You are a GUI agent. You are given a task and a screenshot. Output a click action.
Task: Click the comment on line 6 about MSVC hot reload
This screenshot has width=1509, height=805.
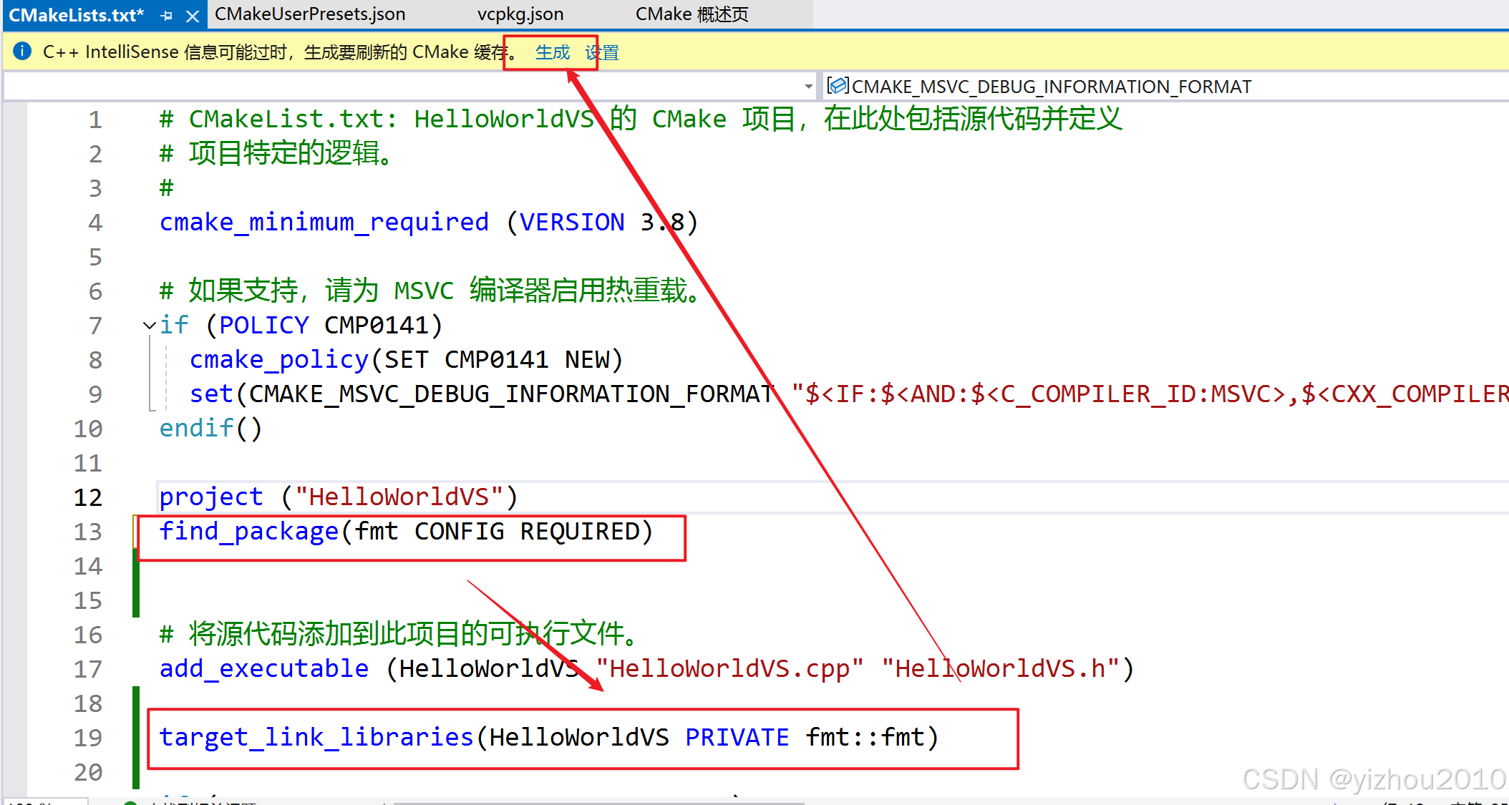click(x=431, y=291)
